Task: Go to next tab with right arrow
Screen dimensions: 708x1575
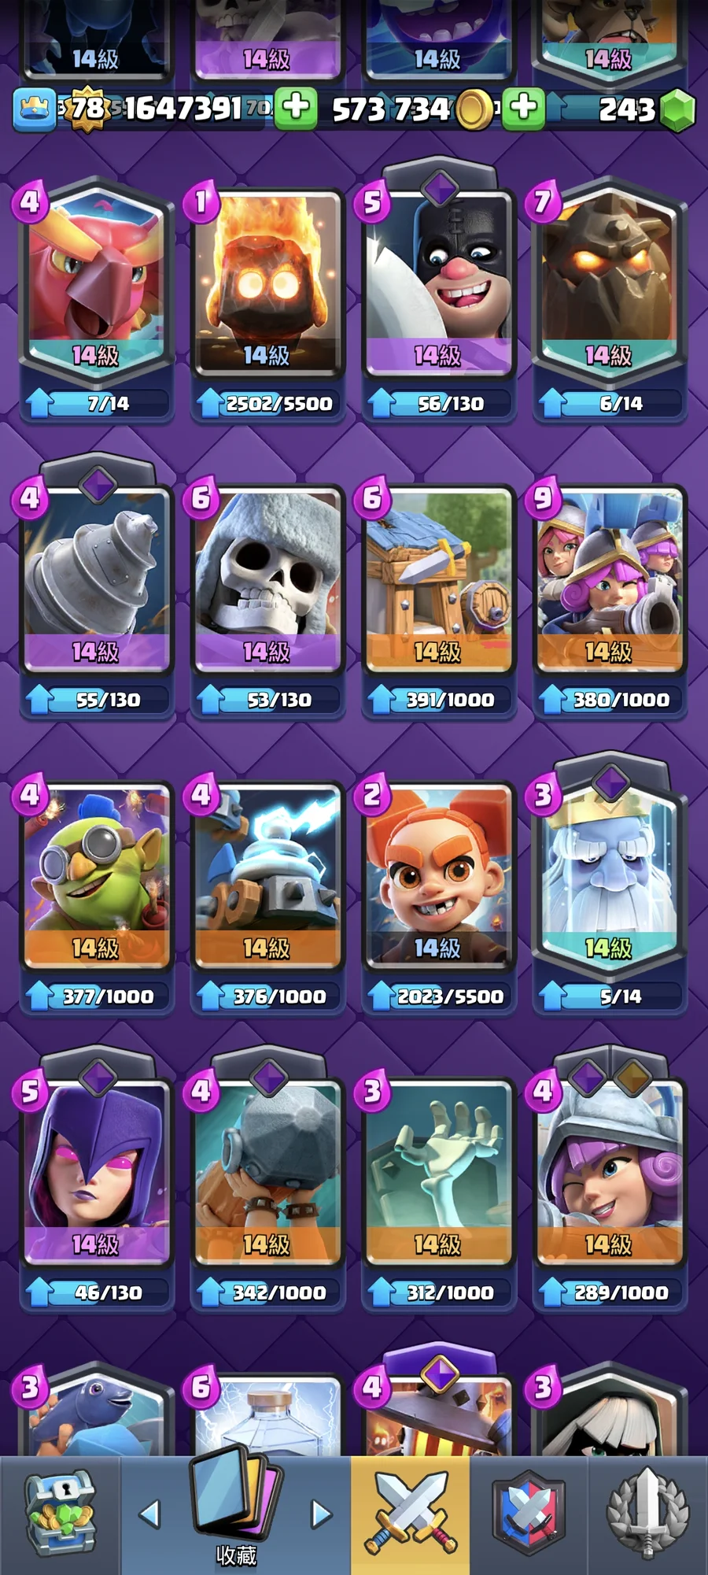Action: point(321,1514)
